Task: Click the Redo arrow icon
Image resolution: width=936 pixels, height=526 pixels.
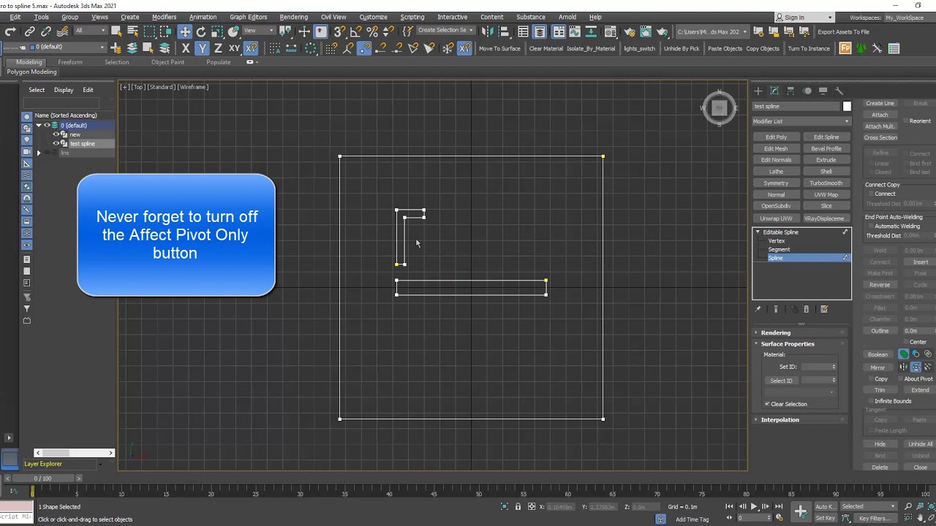Action: pyautogui.click(x=10, y=31)
